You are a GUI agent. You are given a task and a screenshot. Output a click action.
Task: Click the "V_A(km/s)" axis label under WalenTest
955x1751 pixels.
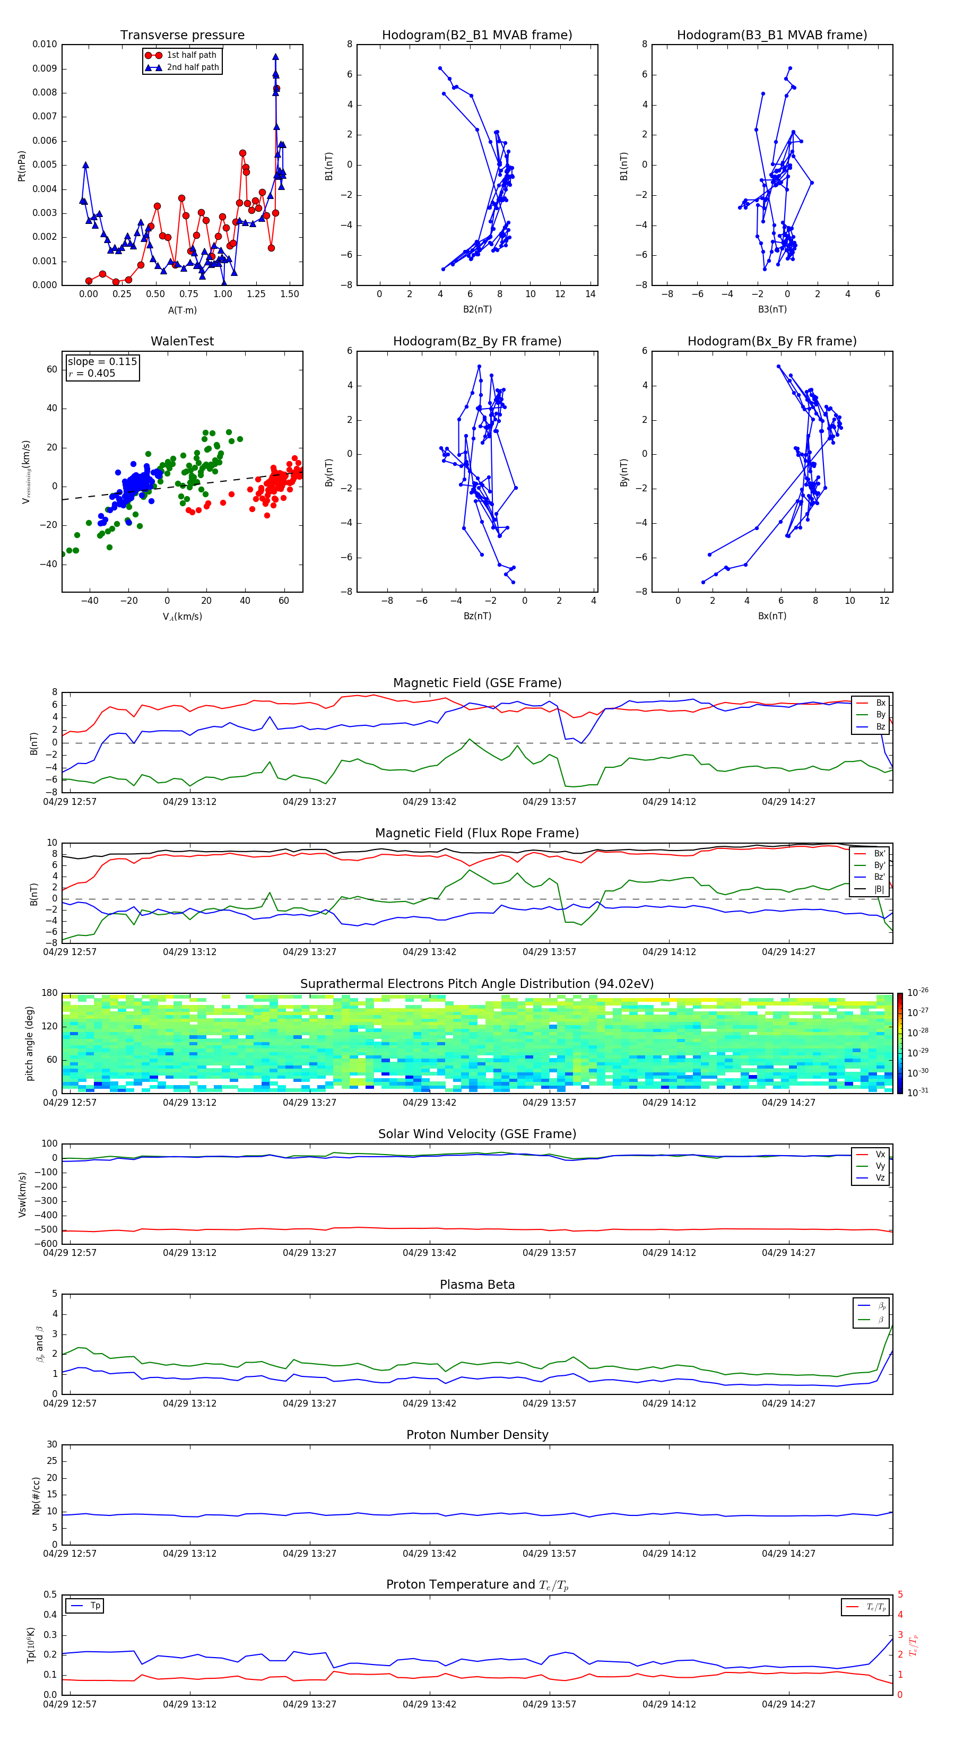pos(182,617)
